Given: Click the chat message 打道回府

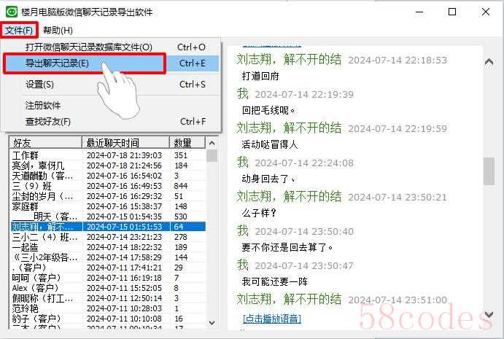Looking at the screenshot, I should 260,76.
